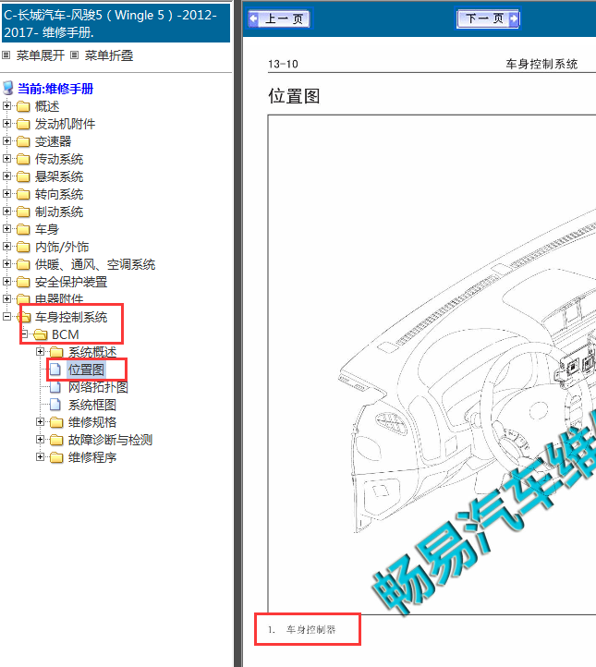596x667 pixels.
Task: Open the 位置图 page
Action: (x=86, y=370)
